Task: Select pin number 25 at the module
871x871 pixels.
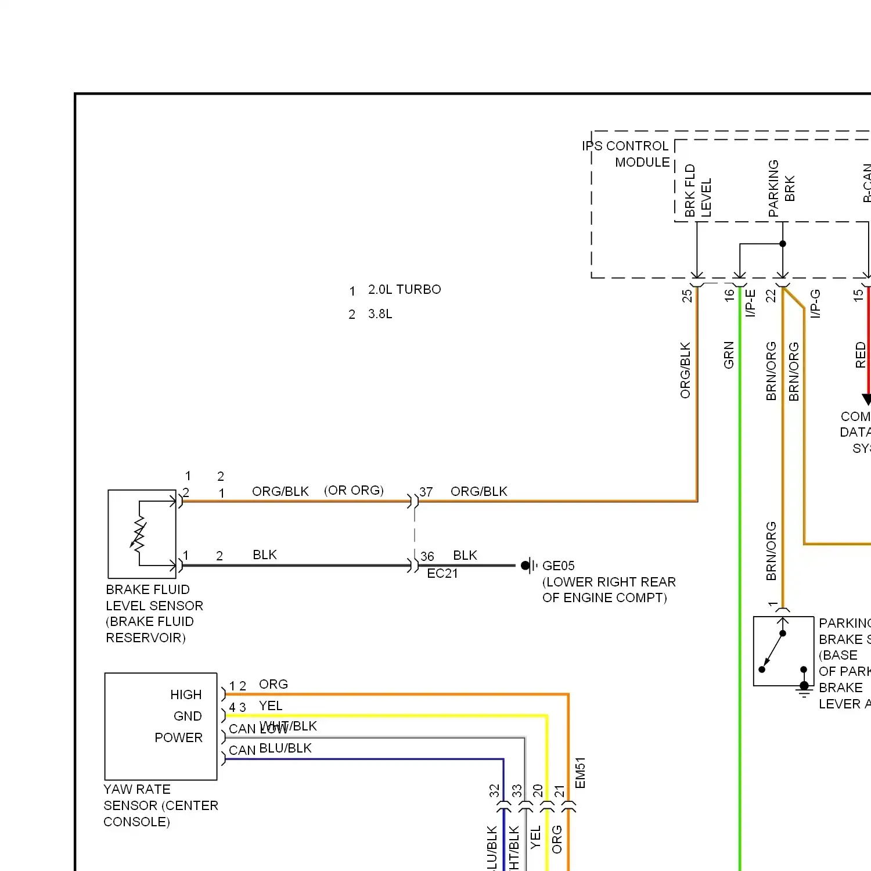Action: pos(688,296)
